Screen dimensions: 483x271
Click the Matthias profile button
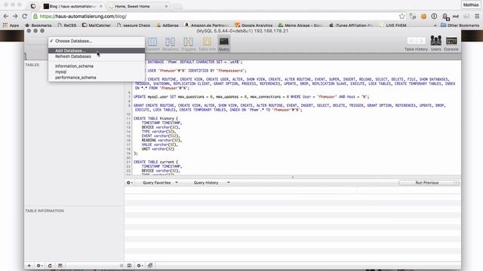click(x=471, y=5)
